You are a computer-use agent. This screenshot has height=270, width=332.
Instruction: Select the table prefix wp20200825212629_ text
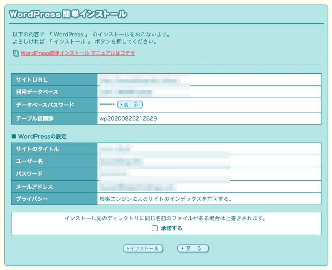130,118
